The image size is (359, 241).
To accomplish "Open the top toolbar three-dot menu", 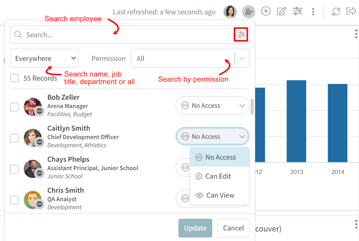I will 313,12.
